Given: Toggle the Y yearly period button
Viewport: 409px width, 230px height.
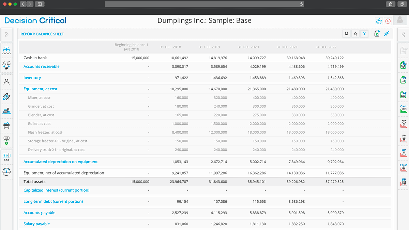Looking at the screenshot, I should coord(364,33).
